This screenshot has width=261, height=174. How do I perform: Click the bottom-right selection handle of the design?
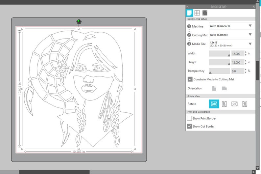click(135, 149)
